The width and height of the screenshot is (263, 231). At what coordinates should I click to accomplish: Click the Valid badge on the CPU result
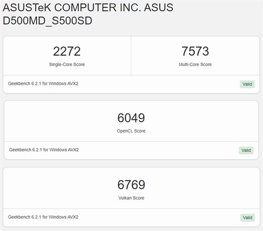[247, 84]
